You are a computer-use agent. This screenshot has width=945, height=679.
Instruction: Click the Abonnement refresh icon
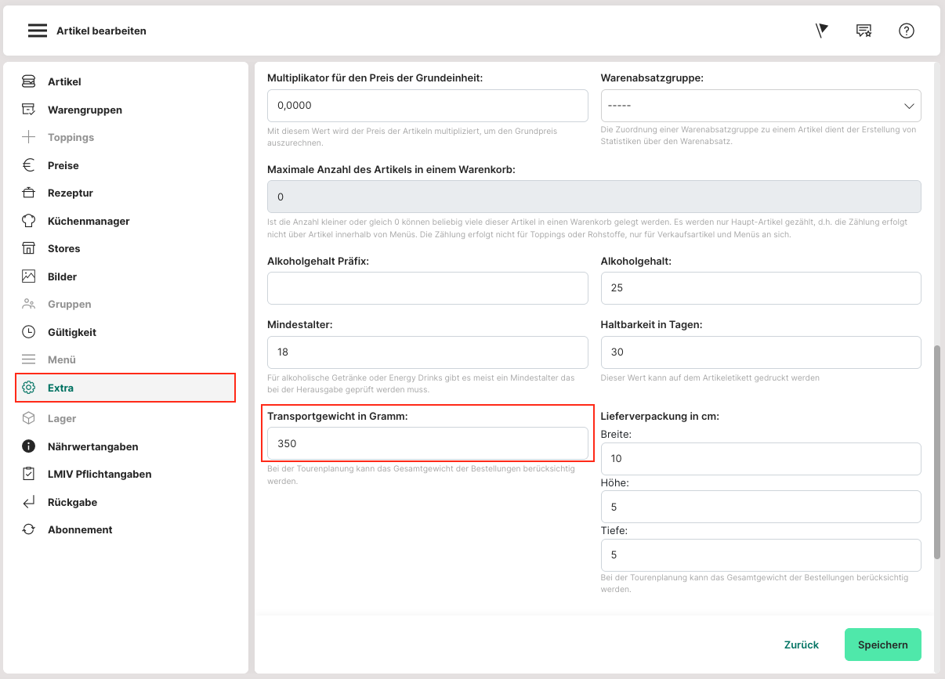tap(29, 529)
